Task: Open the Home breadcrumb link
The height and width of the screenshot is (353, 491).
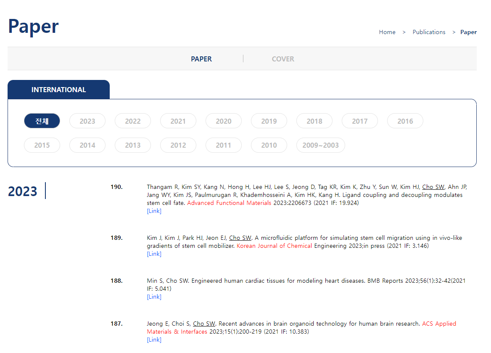Action: [387, 32]
